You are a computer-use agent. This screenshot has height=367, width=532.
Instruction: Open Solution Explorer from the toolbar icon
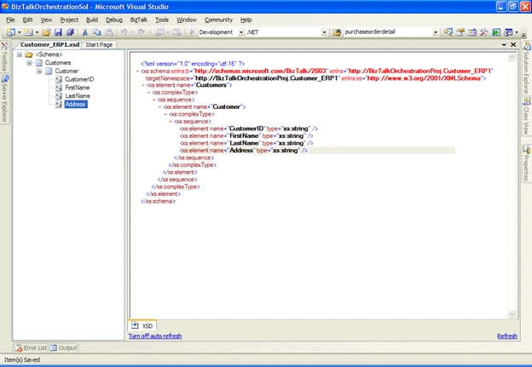(x=448, y=32)
